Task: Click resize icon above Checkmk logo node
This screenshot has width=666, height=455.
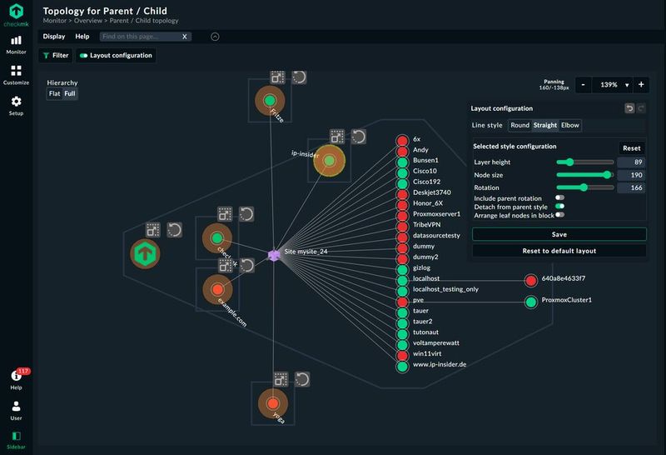Action: [x=153, y=230]
